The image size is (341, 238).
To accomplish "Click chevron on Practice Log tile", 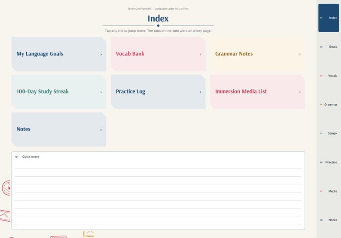I will (200, 92).
